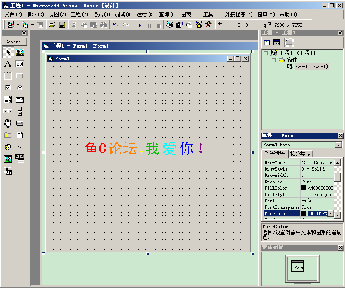This screenshot has height=288, width=345.
Task: Select the CheckBox control tool
Action: [x=8, y=88]
